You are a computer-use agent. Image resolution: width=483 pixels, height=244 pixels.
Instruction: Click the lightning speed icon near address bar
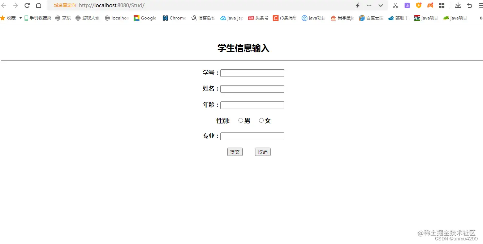(x=358, y=5)
